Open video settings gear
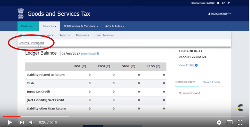Screen dimensions: 250x127 pyautogui.click(x=219, y=122)
